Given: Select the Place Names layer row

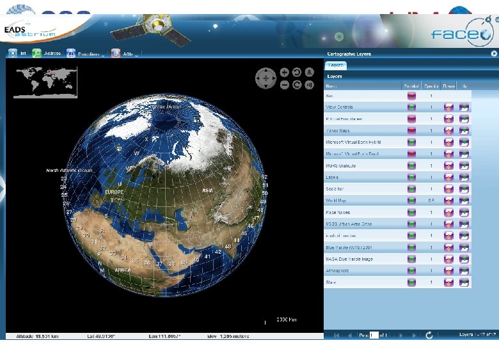Looking at the screenshot, I should [x=397, y=212].
